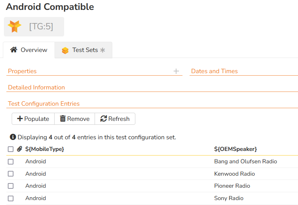Click the paperclip attachment column icon
298x205 pixels.
pyautogui.click(x=19, y=149)
